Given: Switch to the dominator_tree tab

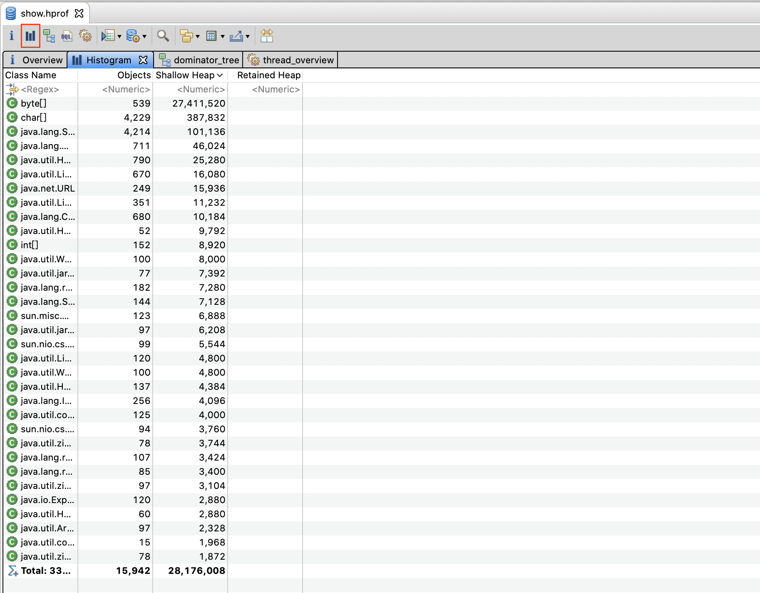Looking at the screenshot, I should (199, 60).
